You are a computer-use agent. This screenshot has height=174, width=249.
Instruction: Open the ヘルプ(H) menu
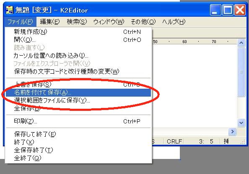point(174,22)
